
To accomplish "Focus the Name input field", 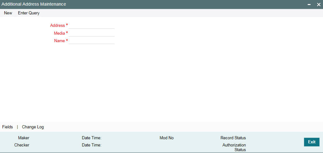I will [91, 41].
